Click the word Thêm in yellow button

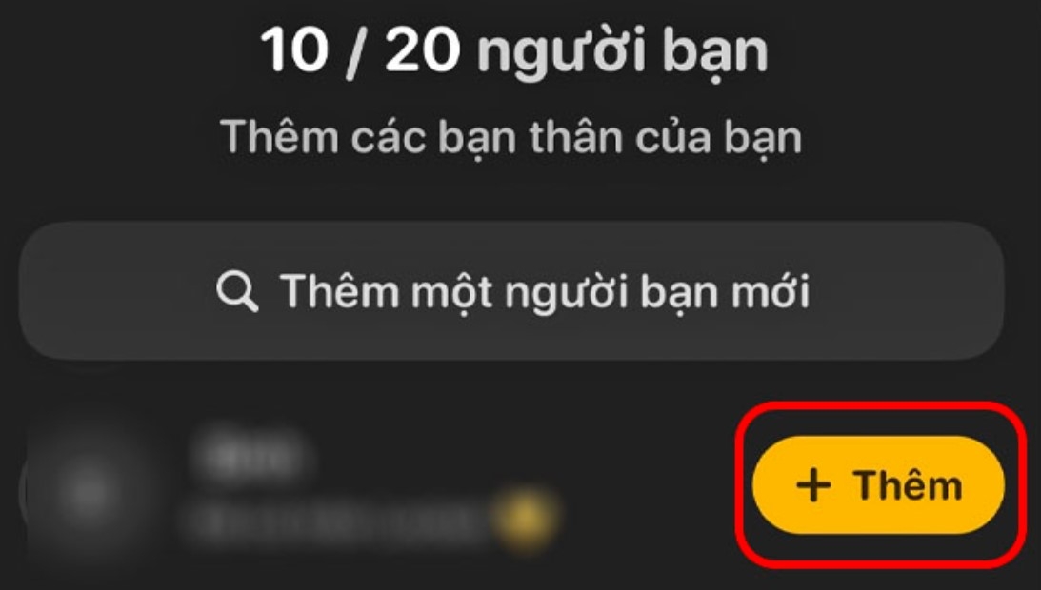(x=908, y=484)
